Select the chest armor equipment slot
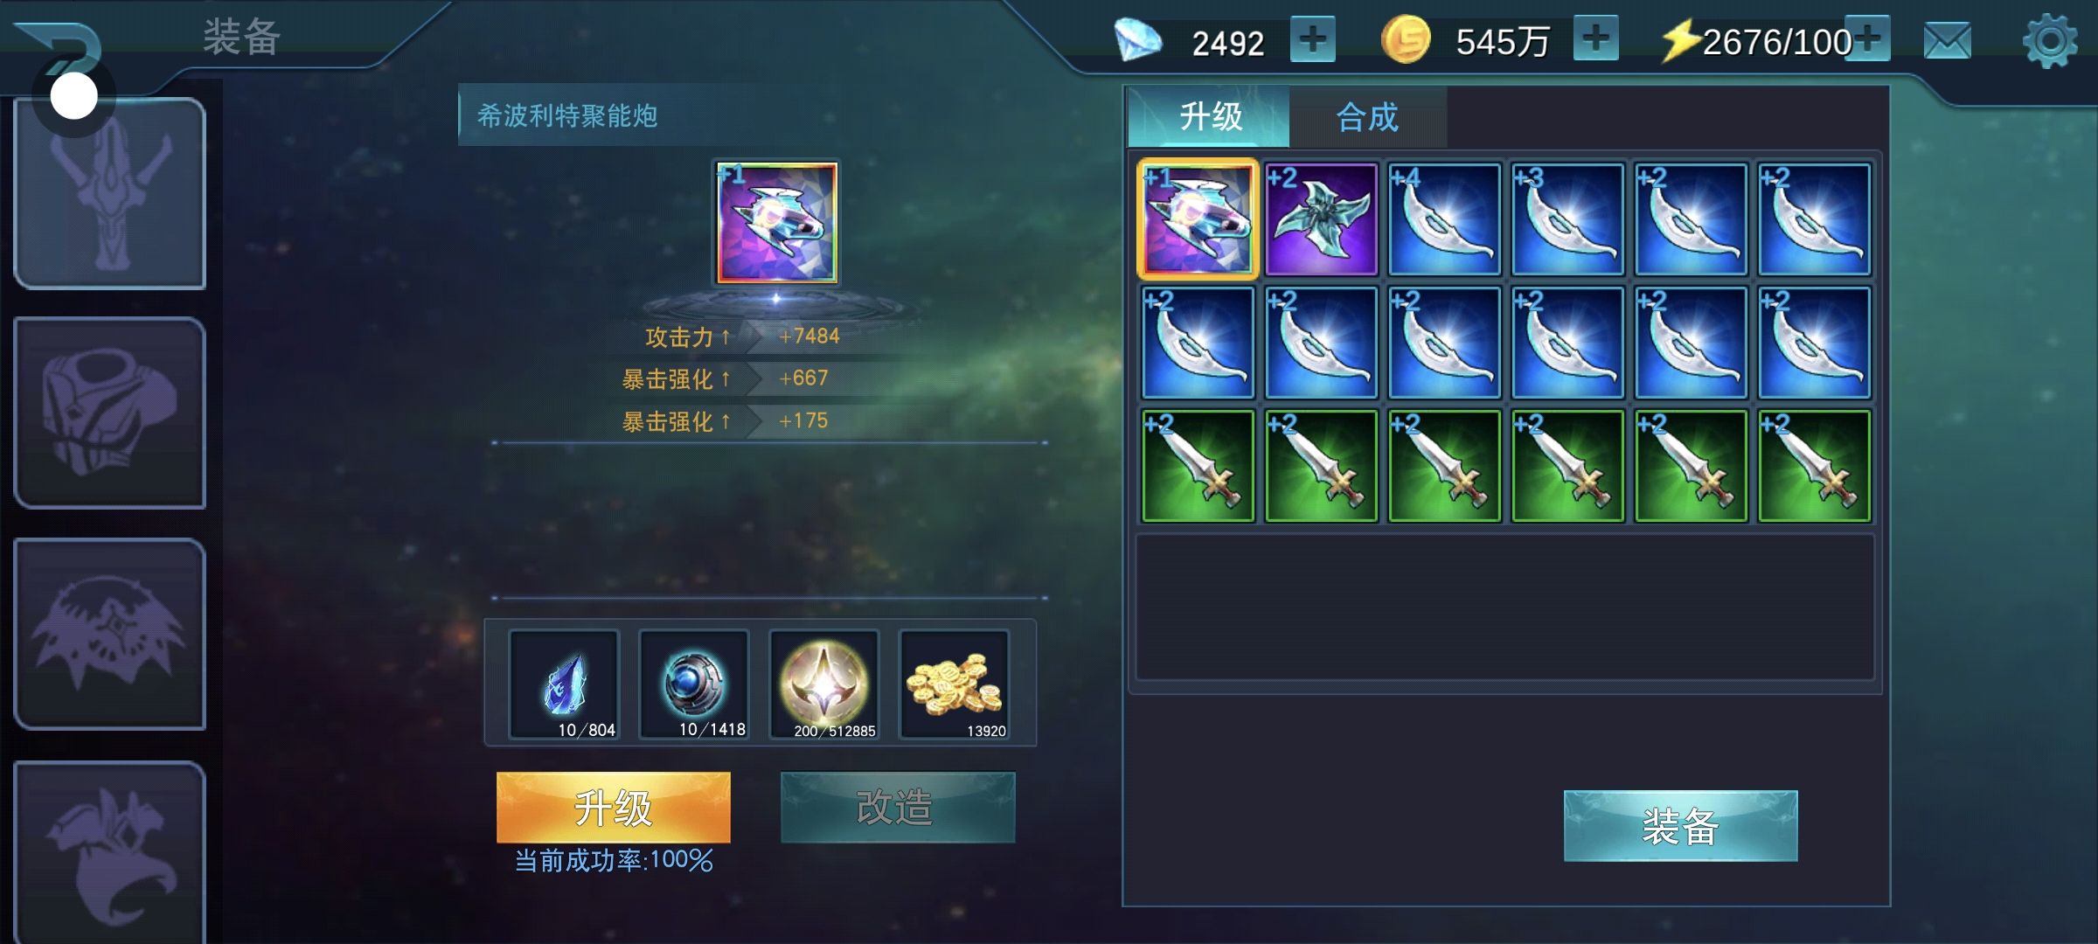2098x944 pixels. click(x=110, y=413)
